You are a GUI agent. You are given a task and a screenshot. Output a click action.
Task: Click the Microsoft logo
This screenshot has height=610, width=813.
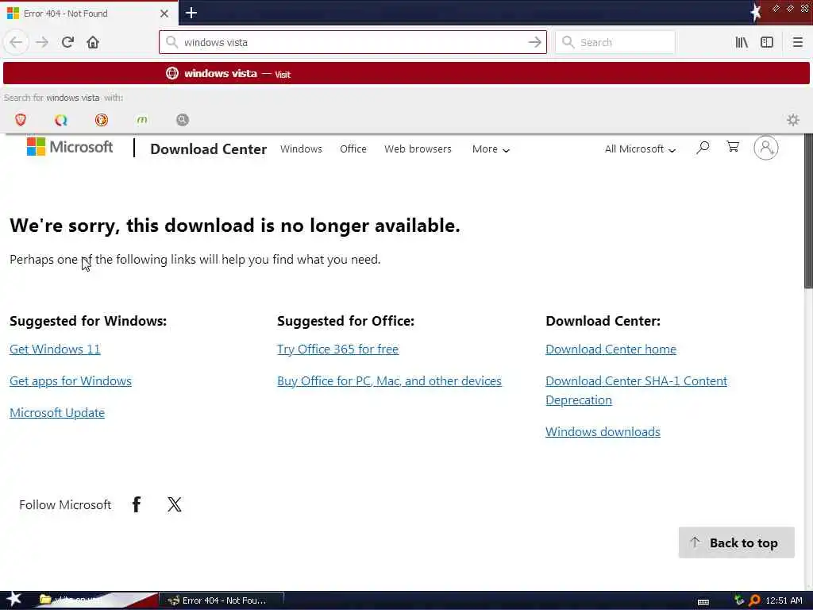70,147
